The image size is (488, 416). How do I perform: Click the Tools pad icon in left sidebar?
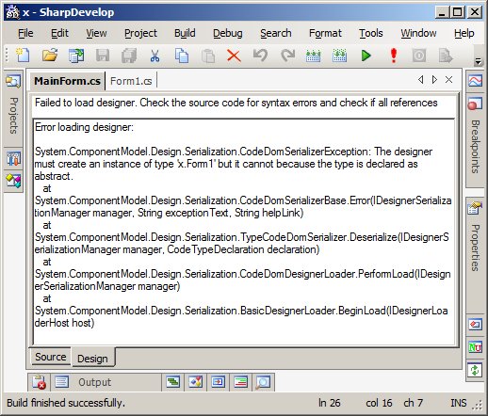14,159
